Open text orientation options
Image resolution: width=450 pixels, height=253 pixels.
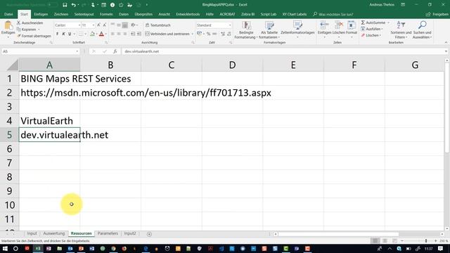pyautogui.click(x=134, y=25)
